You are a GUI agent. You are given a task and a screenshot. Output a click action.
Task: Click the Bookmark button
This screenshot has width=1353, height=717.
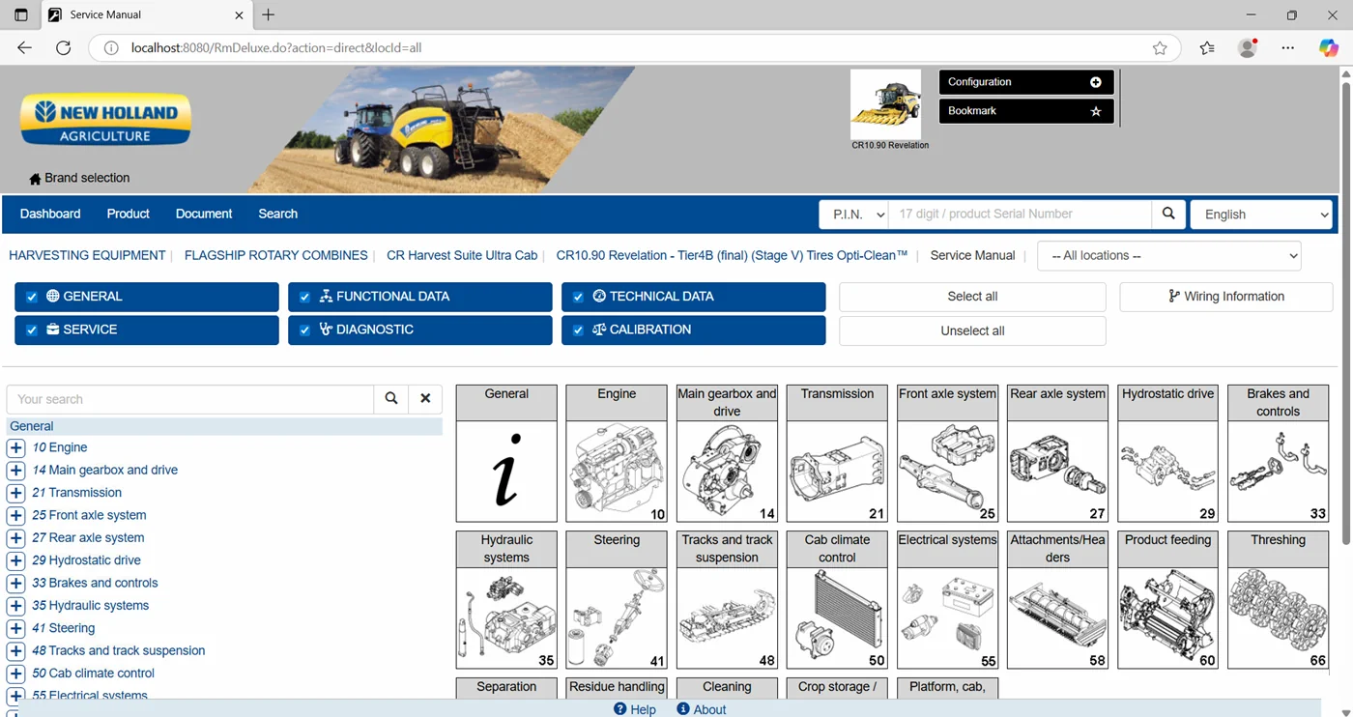[x=1025, y=111]
